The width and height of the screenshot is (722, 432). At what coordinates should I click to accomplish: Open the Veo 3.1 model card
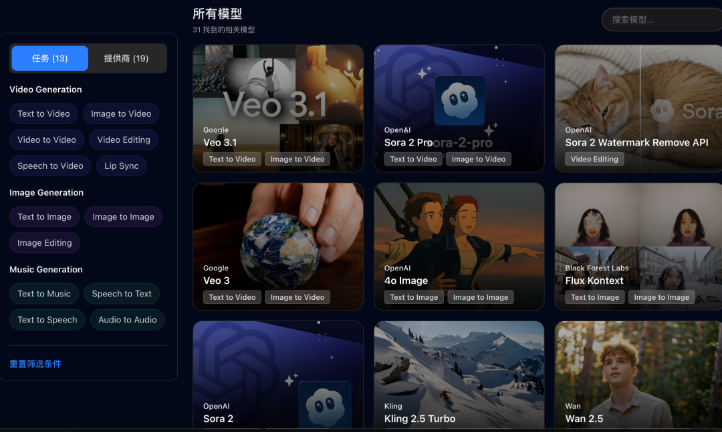(x=278, y=109)
